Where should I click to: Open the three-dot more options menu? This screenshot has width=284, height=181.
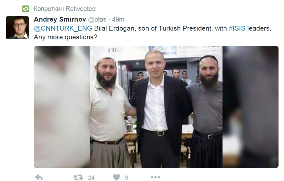coord(155,177)
